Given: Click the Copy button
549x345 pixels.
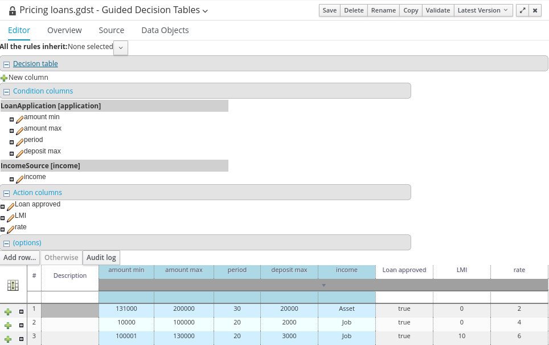Looking at the screenshot, I should [x=411, y=10].
